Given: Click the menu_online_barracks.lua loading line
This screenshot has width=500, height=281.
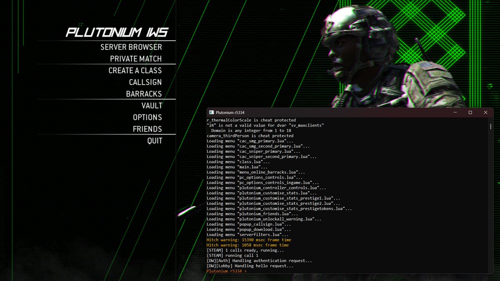Looking at the screenshot, I should [256, 172].
